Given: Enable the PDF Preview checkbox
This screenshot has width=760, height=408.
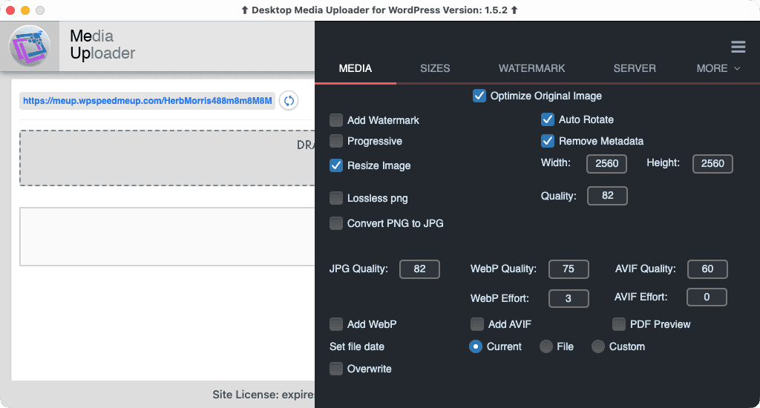Looking at the screenshot, I should [619, 324].
